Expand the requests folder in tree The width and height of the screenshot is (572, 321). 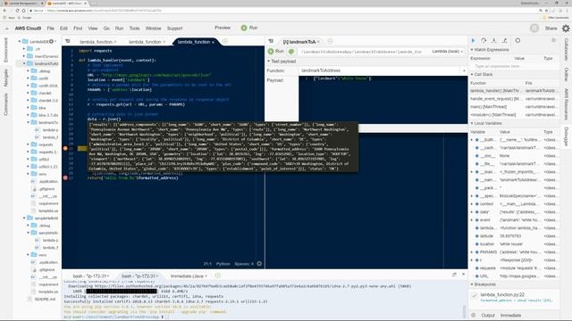28,144
